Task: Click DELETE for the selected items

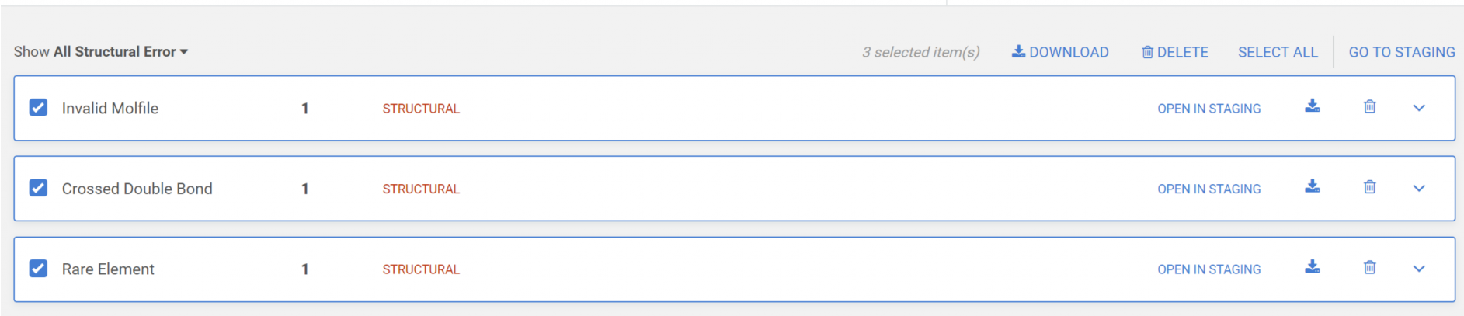Action: 1174,52
